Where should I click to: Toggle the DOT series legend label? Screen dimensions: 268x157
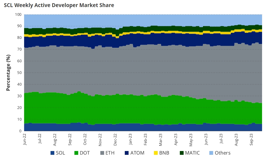pyautogui.click(x=85, y=153)
